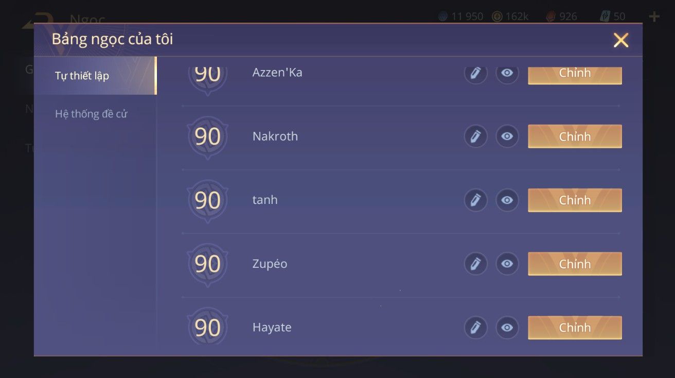Click the plus icon beside currency counters
Screen dimensions: 675x378
pyautogui.click(x=654, y=17)
